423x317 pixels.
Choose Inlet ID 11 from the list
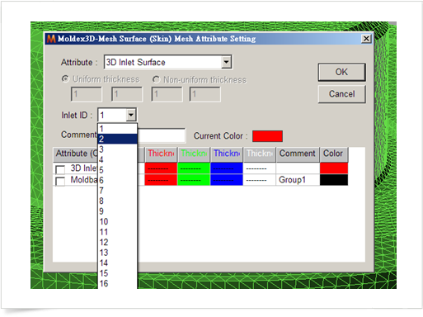tap(117, 232)
